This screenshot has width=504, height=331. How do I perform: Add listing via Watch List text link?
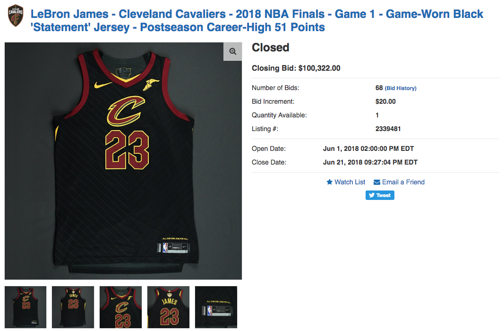coord(350,182)
